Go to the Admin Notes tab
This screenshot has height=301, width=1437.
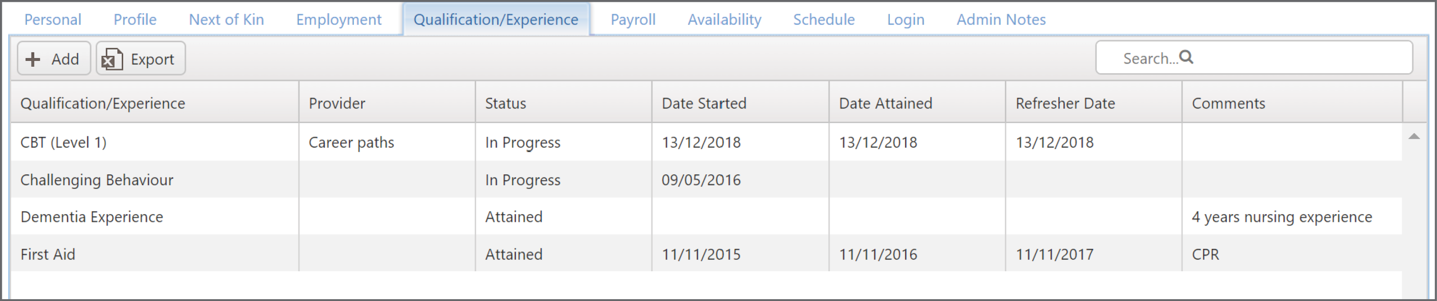pyautogui.click(x=1001, y=20)
